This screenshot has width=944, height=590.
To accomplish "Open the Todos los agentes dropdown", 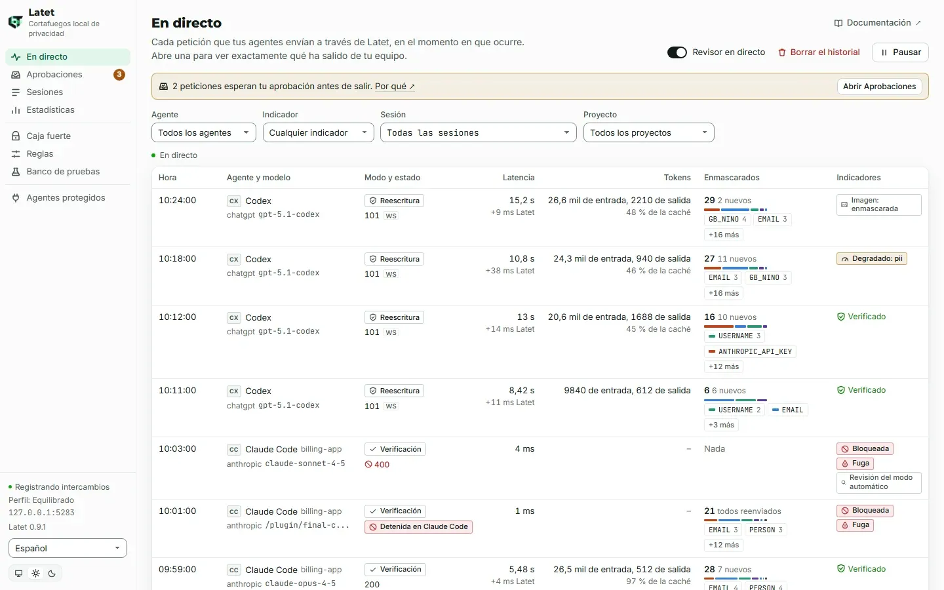I will coord(204,133).
